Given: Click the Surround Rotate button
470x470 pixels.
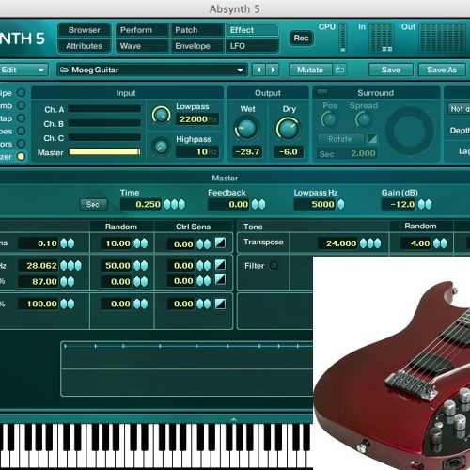Looking at the screenshot, I should tap(340, 139).
